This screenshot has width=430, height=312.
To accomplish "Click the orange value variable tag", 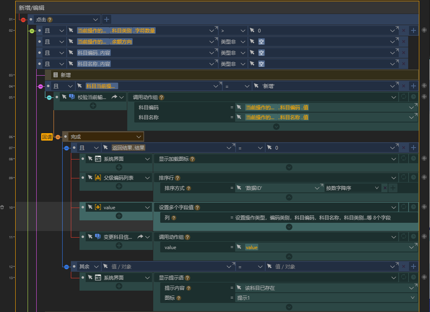I will pos(252,247).
